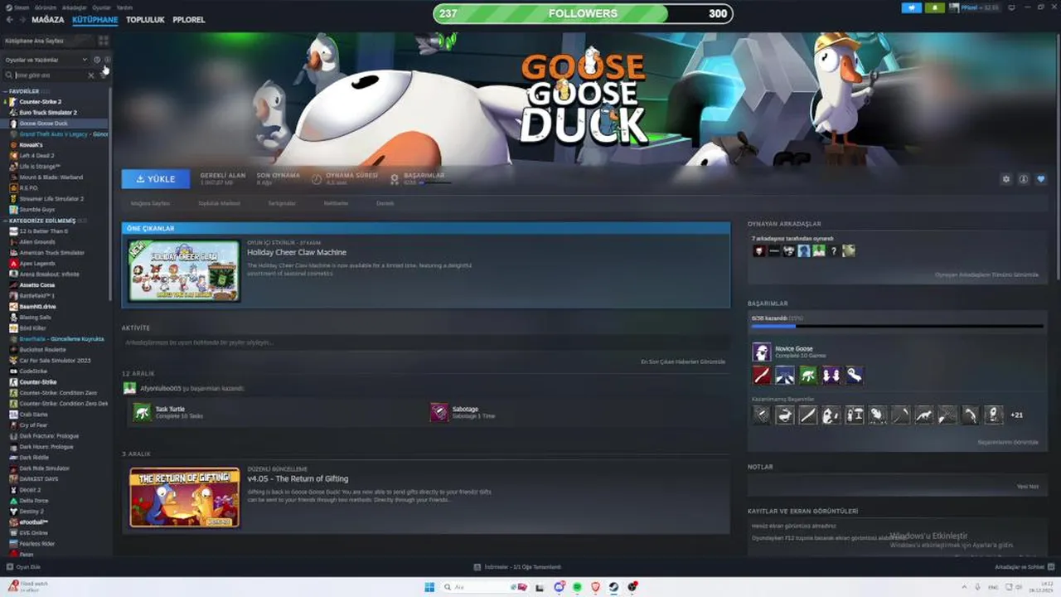Screen dimensions: 1061x597
Task: Click the achievements progress bar
Action: click(x=897, y=327)
